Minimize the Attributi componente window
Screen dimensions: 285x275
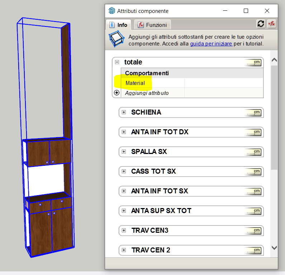pyautogui.click(x=225, y=11)
